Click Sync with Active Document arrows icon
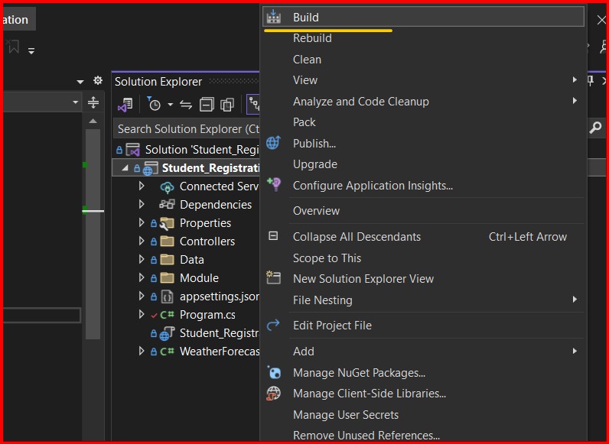Screen dimensions: 609x444 tap(186, 105)
